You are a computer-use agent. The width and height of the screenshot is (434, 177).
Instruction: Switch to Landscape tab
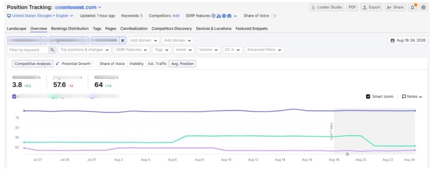(17, 28)
